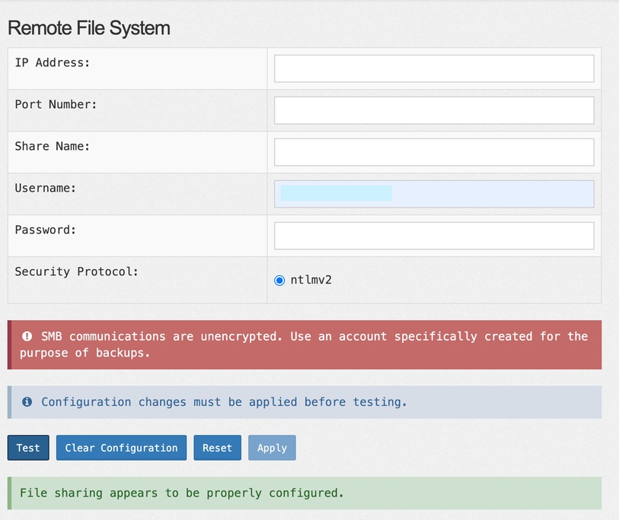619x520 pixels.
Task: Click 'File sharing appears to be properly configured.' message
Action: pyautogui.click(x=182, y=493)
